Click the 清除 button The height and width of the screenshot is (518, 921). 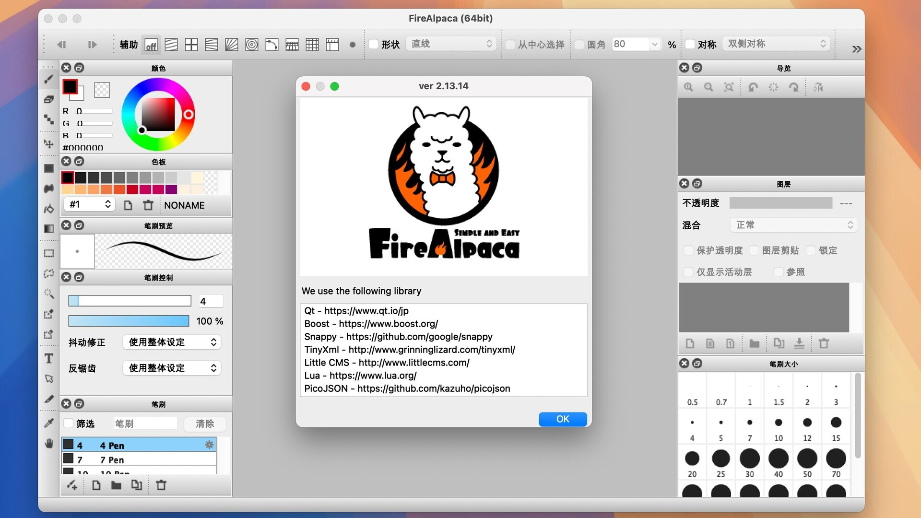pyautogui.click(x=205, y=424)
